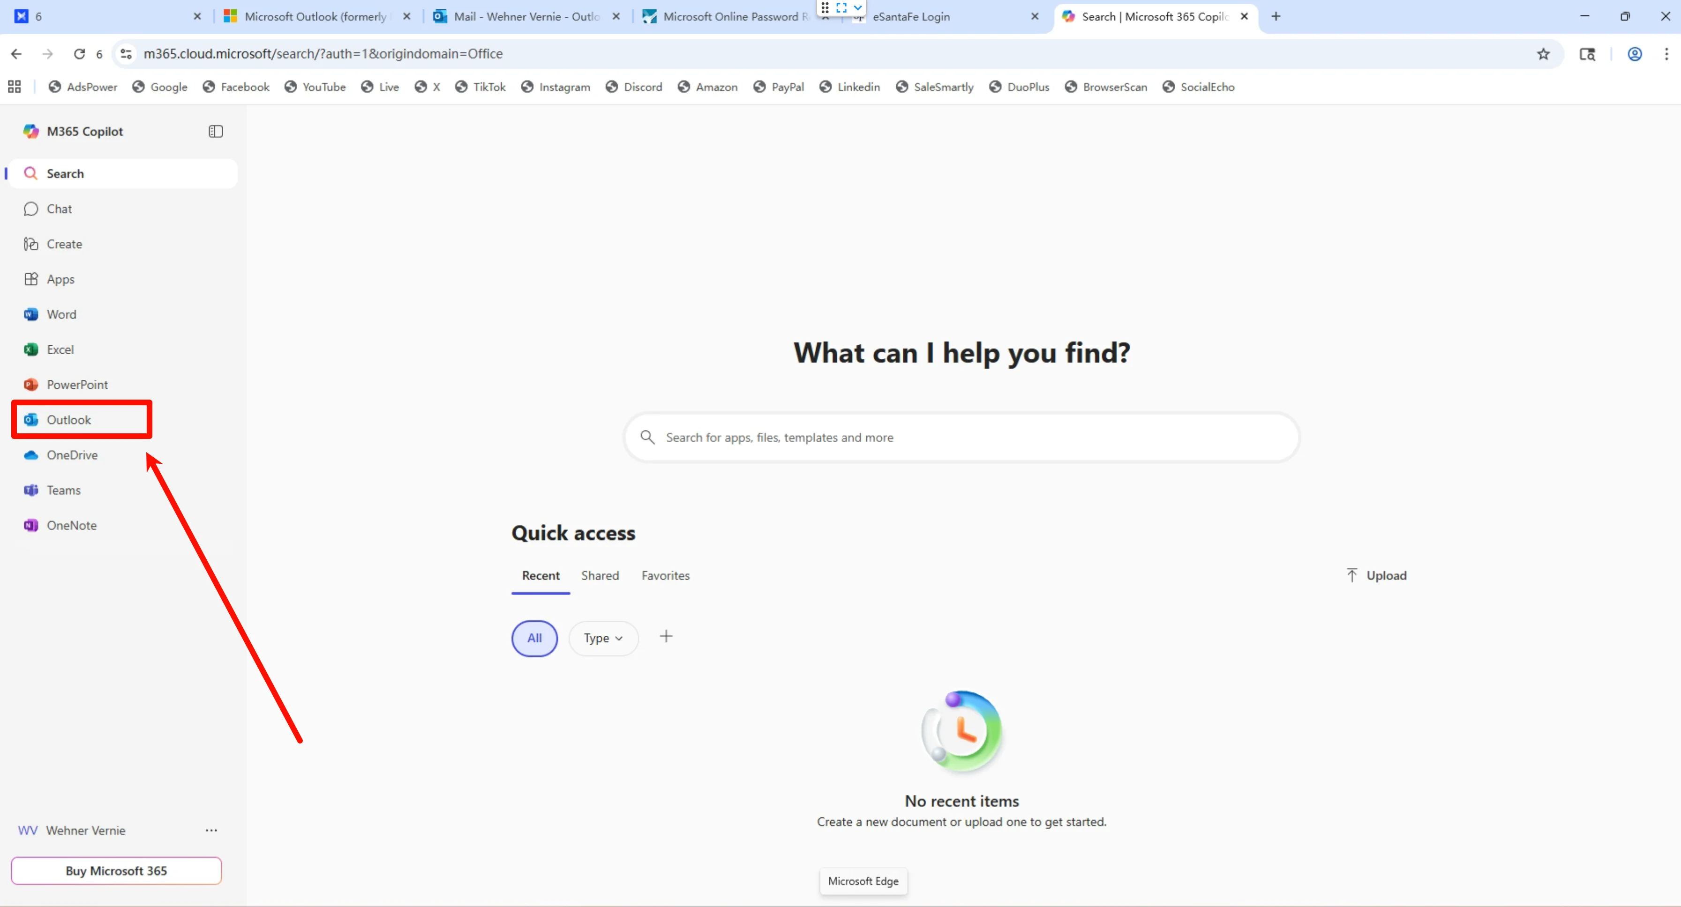Open Teams from the sidebar
This screenshot has width=1681, height=907.
pos(124,491)
